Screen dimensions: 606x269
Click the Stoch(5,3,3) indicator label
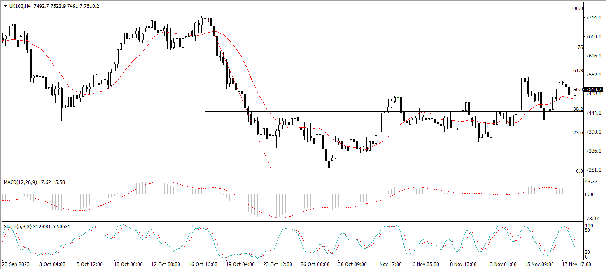16,226
